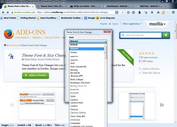Select Default in the font list
This screenshot has width=177, height=127.
87,45
